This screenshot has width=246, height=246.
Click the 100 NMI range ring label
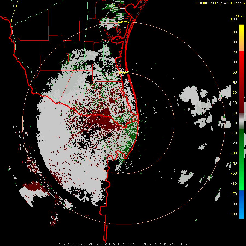coord(124,22)
